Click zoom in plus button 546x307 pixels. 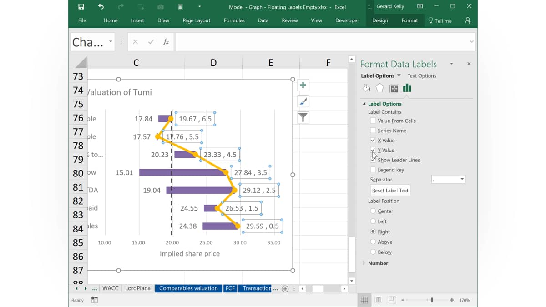click(452, 300)
